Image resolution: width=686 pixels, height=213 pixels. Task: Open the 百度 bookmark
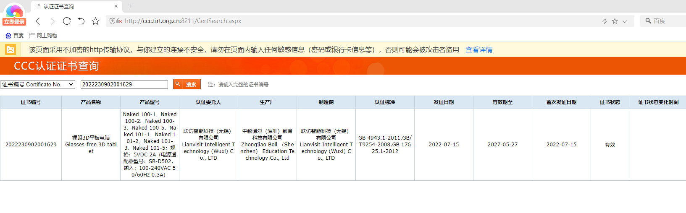[14, 36]
